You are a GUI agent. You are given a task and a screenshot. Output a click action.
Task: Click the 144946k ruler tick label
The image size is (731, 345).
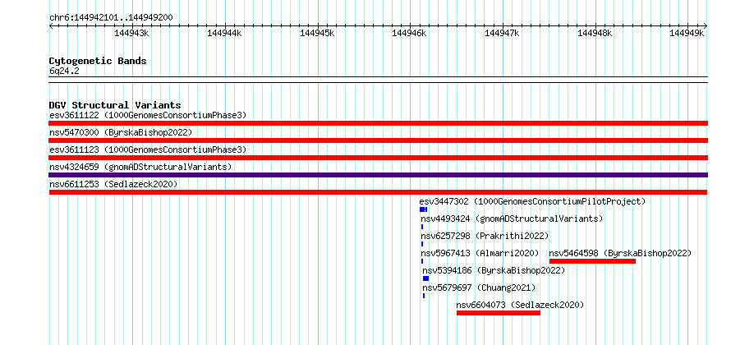409,33
